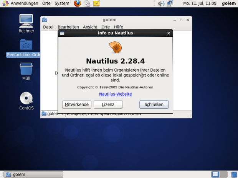
Task: Select the CentOS CD desktop icon
Action: click(x=26, y=98)
